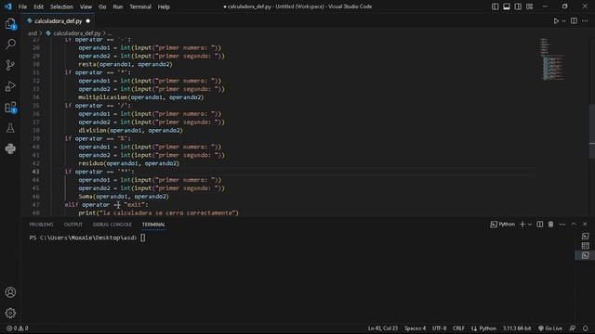Click calculadora_def.py in the breadcrumb

pyautogui.click(x=76, y=33)
